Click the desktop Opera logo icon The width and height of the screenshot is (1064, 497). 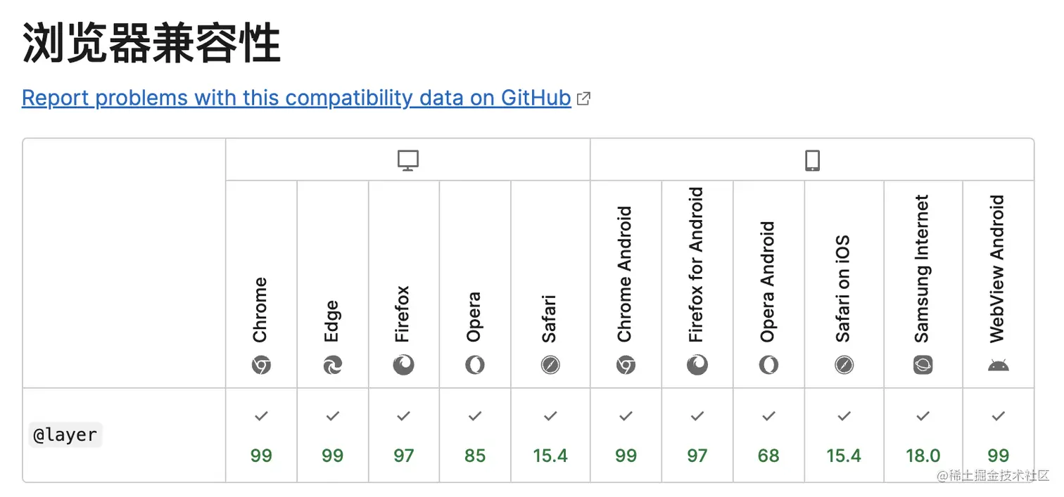(x=475, y=365)
